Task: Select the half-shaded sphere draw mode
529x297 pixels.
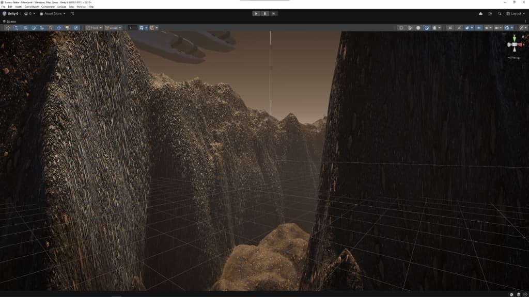Action: [x=410, y=28]
